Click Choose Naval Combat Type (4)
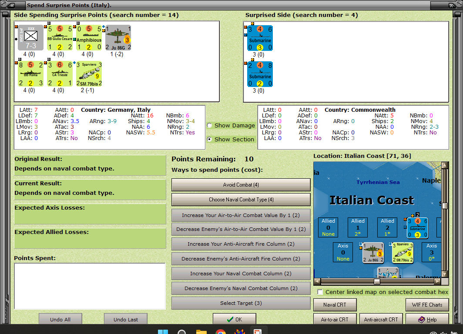Image resolution: width=463 pixels, height=334 pixels. 241,200
